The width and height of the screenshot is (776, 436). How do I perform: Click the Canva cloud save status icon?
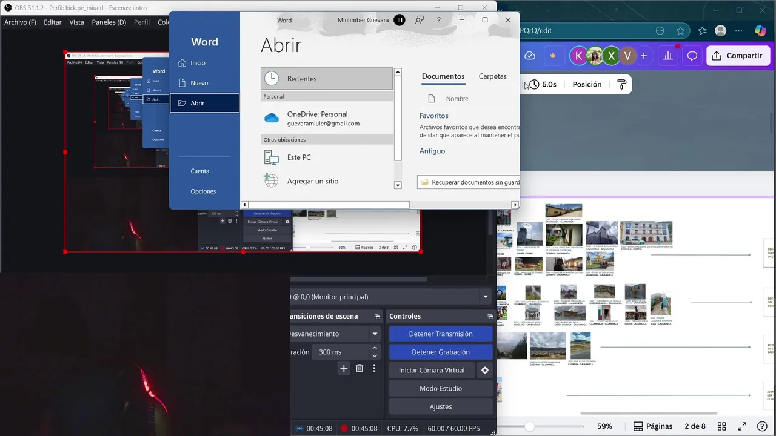point(530,56)
